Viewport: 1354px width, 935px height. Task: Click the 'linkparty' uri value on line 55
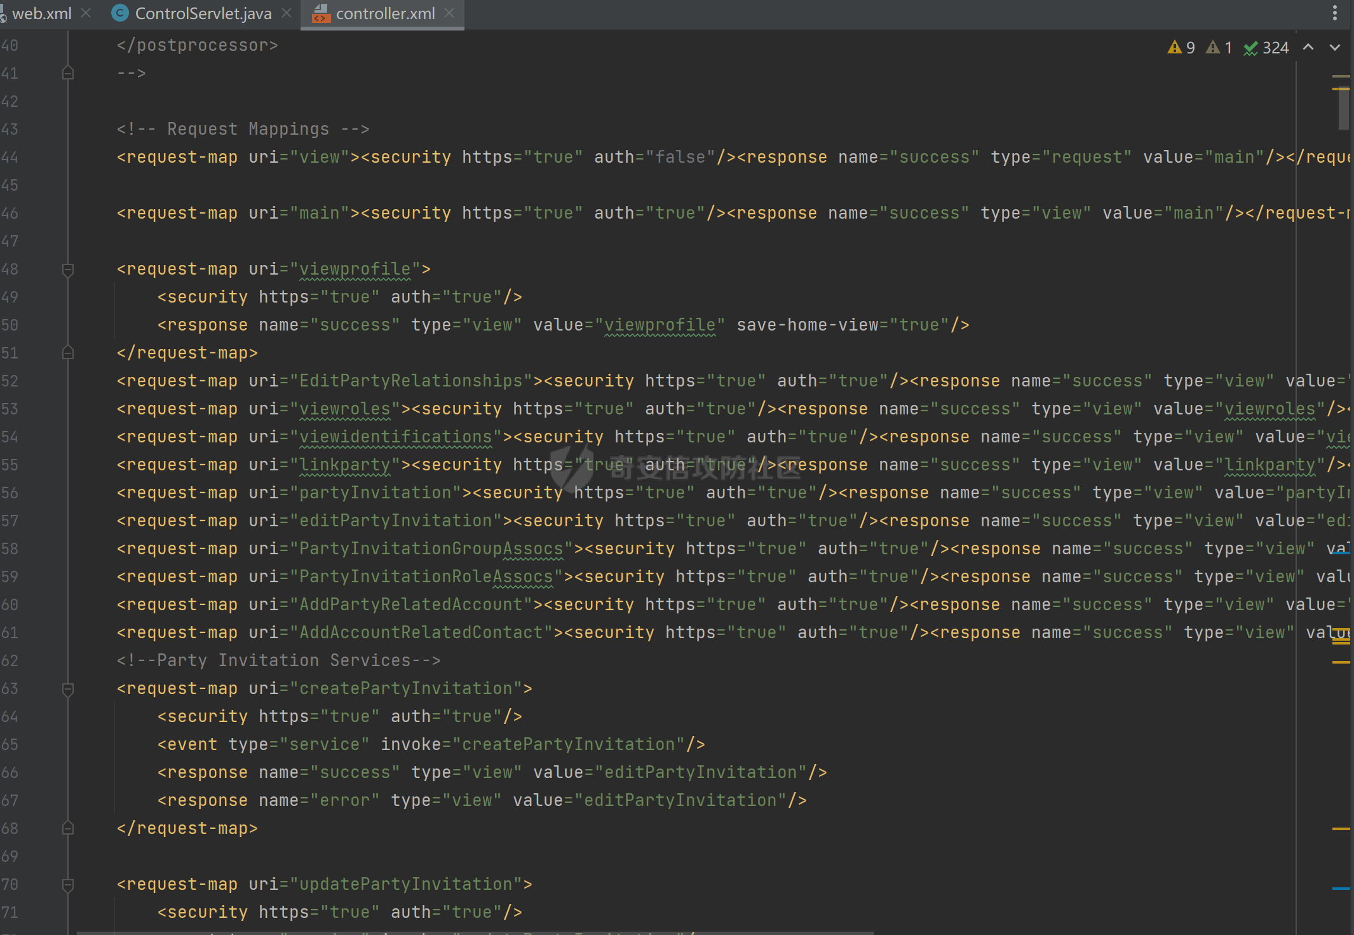coord(345,465)
